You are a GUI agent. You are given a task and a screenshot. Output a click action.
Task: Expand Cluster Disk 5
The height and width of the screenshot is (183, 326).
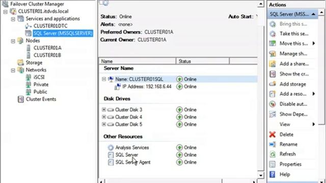pyautogui.click(x=104, y=124)
